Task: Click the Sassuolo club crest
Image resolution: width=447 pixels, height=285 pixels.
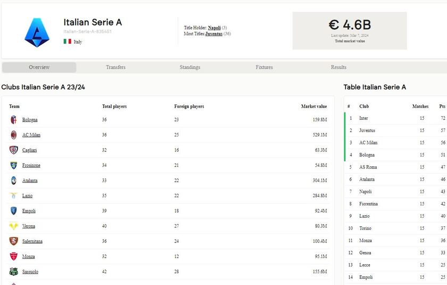Action: tap(14, 272)
